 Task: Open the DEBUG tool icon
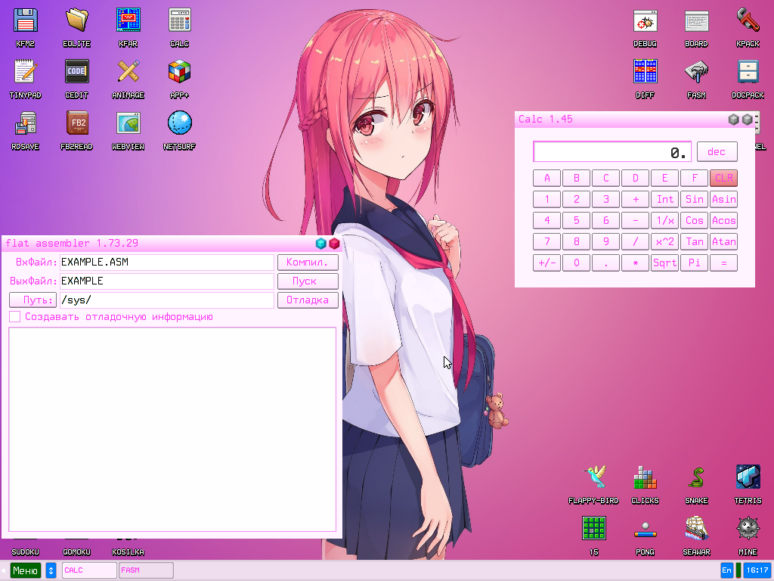click(645, 20)
